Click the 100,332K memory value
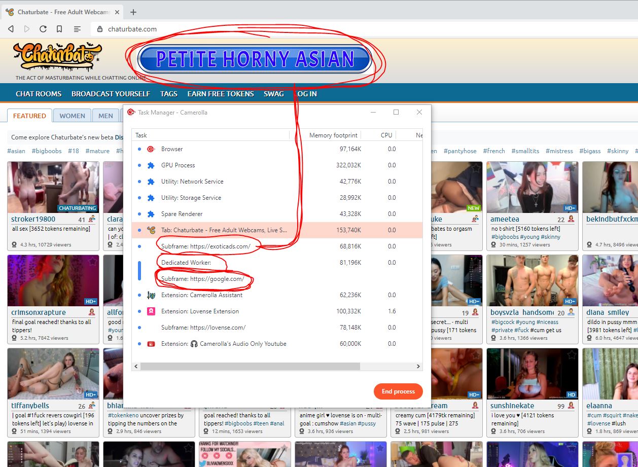This screenshot has height=467, width=638. pos(348,311)
